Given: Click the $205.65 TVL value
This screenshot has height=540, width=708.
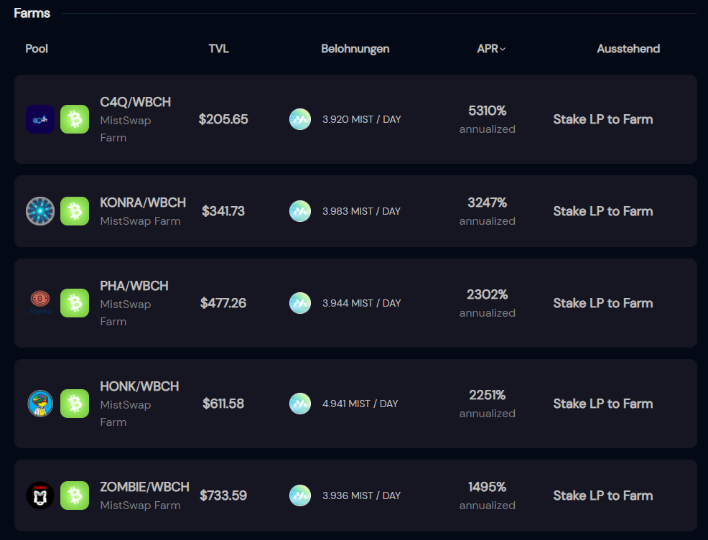Looking at the screenshot, I should (x=223, y=119).
